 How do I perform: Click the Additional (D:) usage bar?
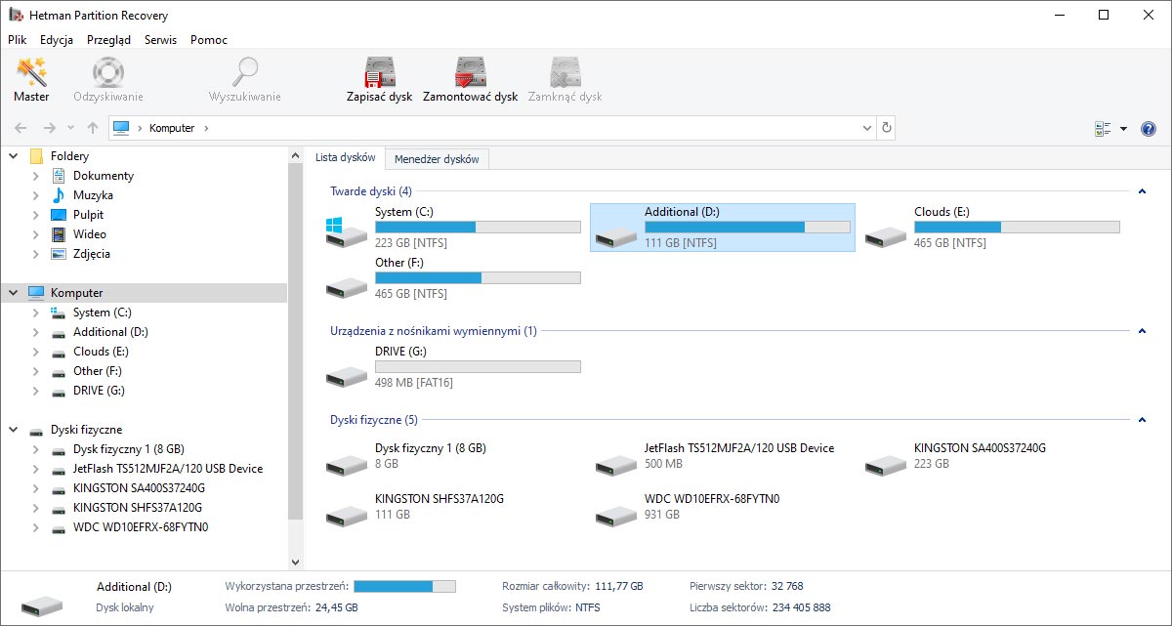[x=747, y=227]
